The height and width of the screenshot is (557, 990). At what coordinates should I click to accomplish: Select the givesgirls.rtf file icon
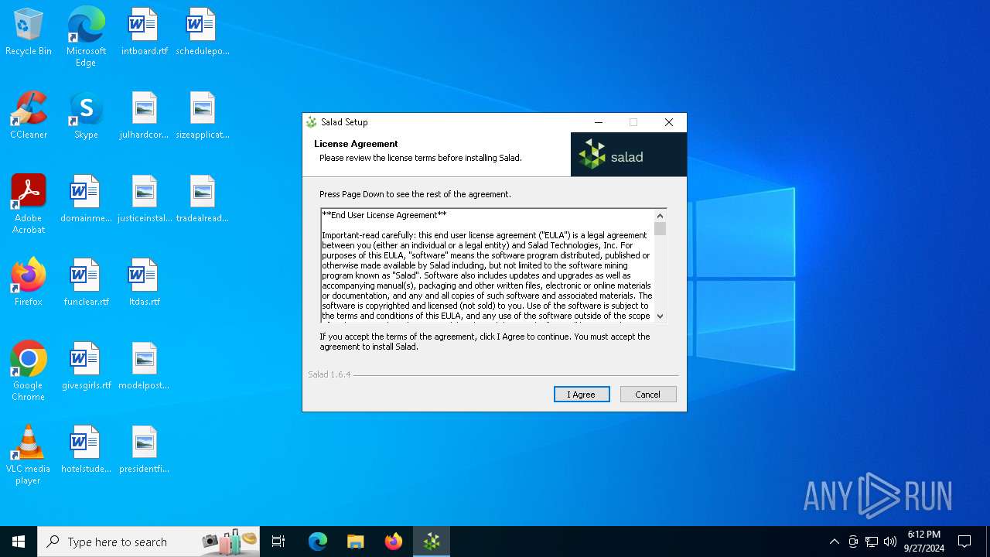point(86,367)
